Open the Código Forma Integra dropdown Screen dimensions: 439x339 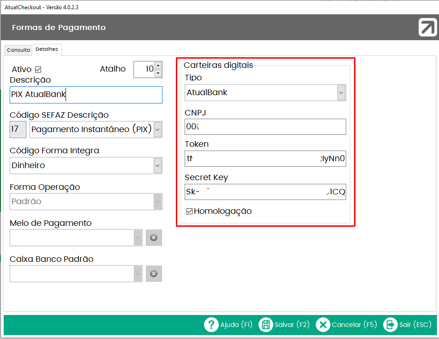coord(157,166)
